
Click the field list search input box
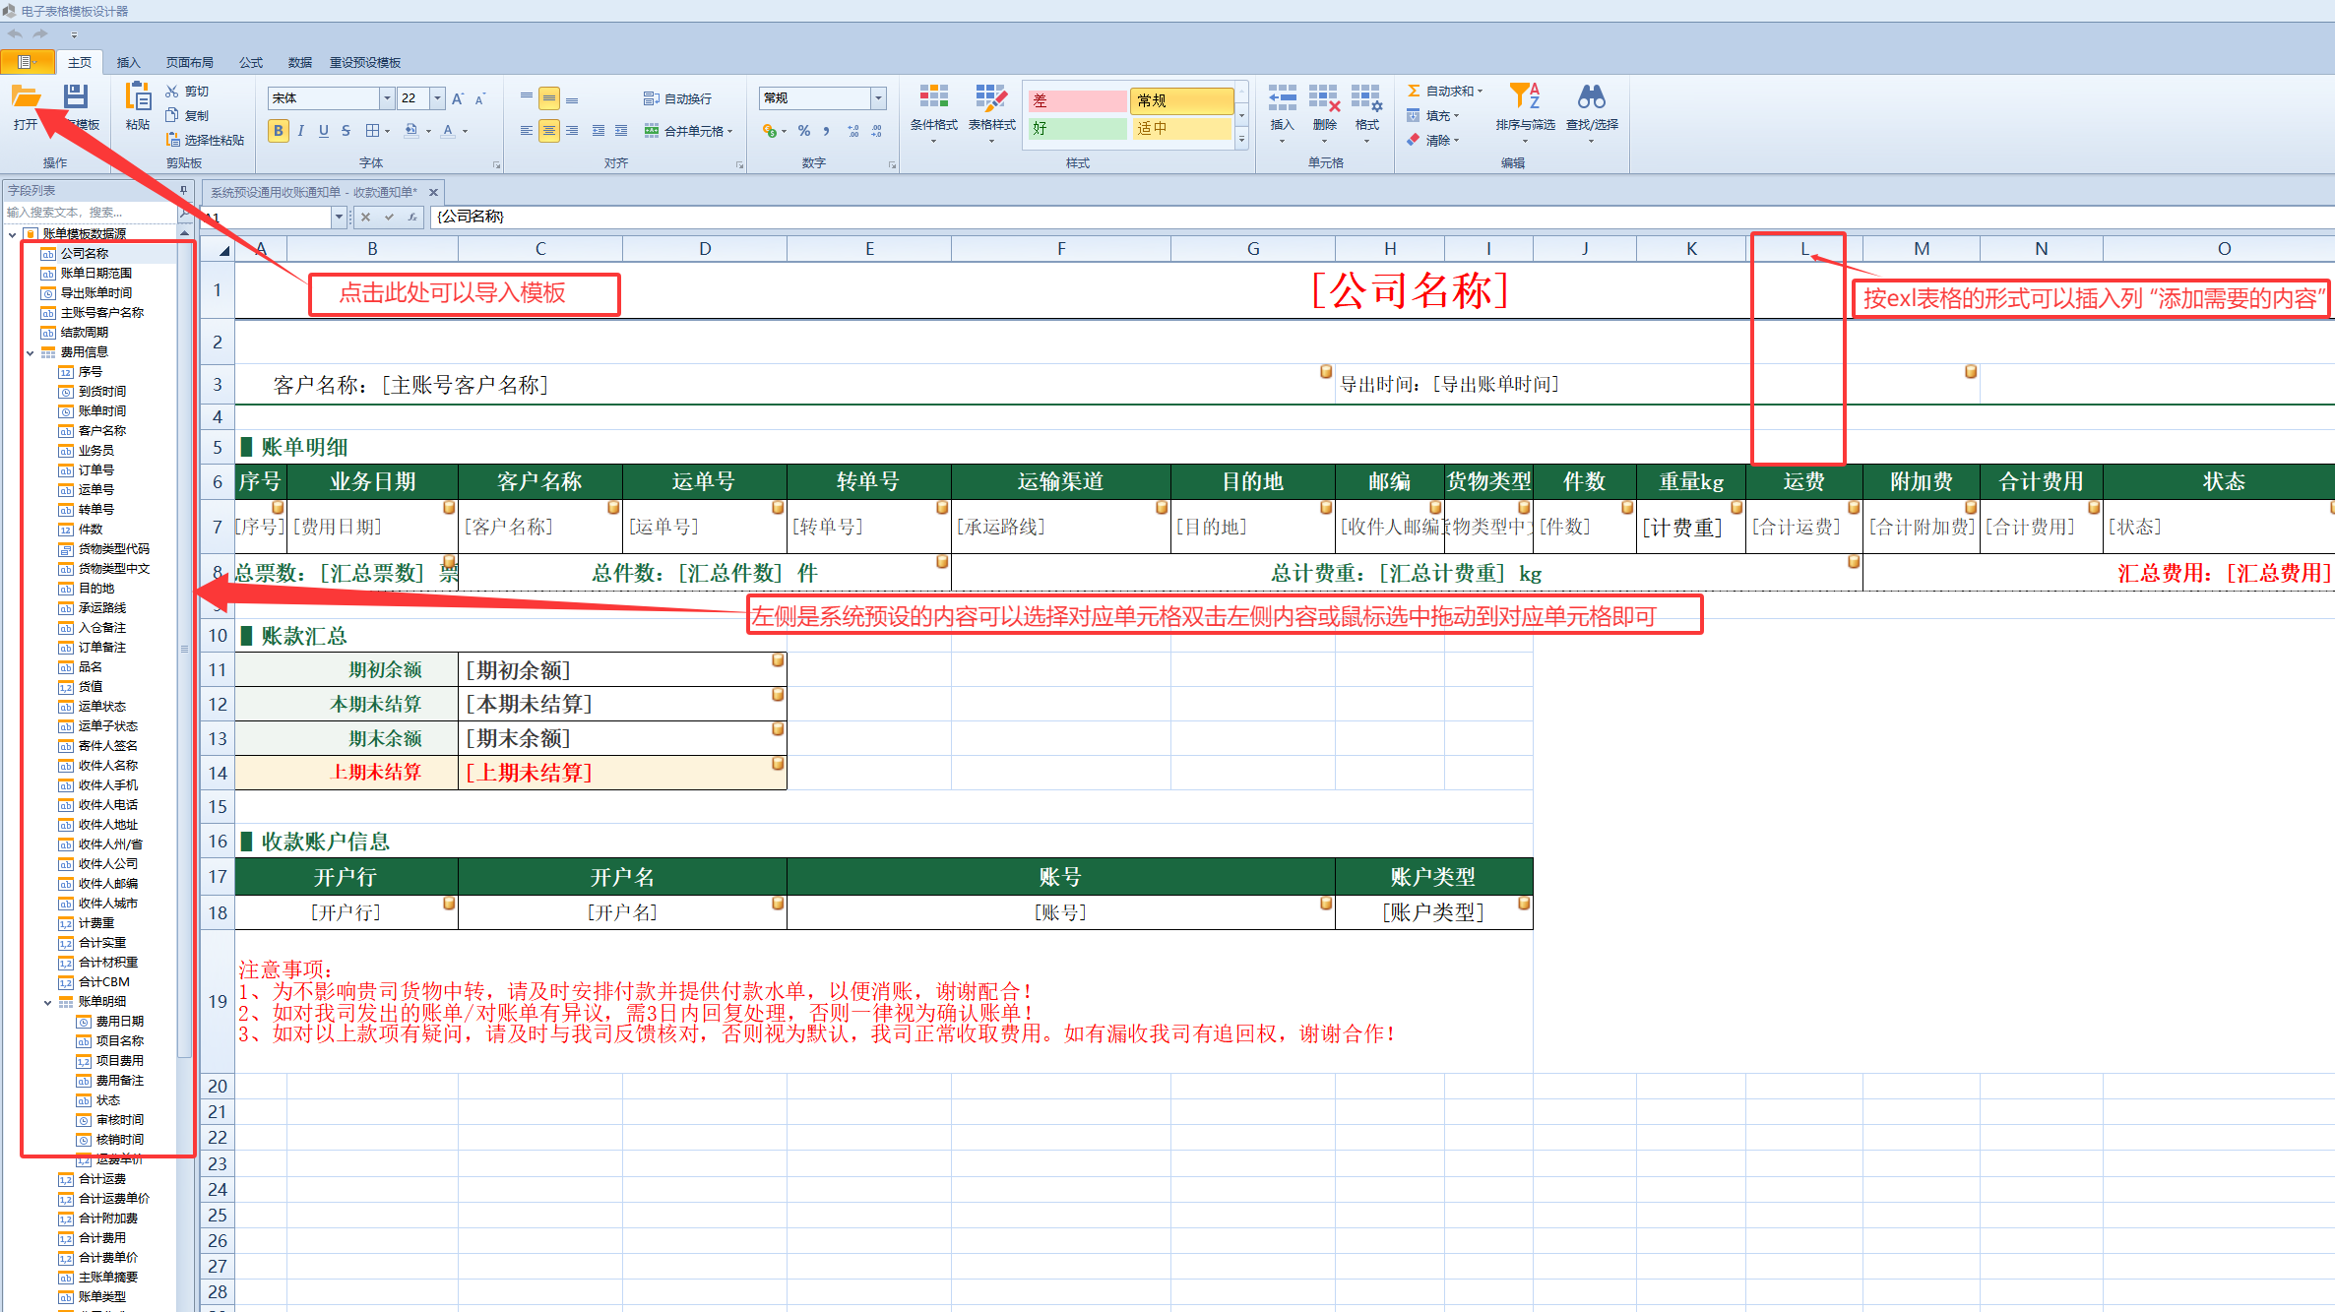coord(91,212)
